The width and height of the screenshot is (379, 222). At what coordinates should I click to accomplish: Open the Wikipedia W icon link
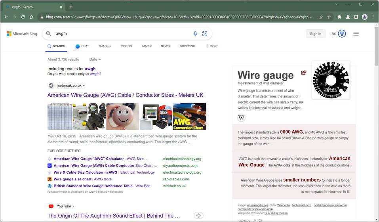(x=241, y=118)
